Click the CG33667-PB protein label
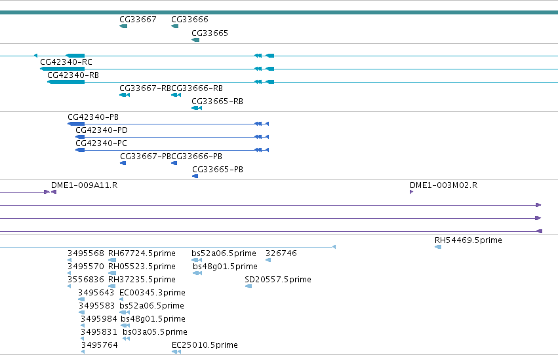 pos(146,157)
